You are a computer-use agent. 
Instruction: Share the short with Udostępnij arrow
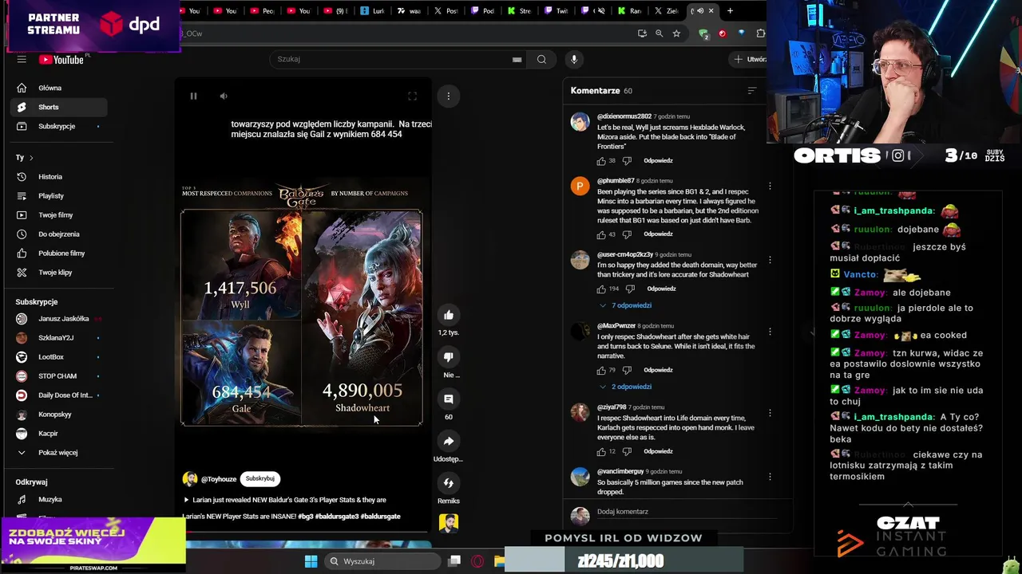(x=448, y=441)
